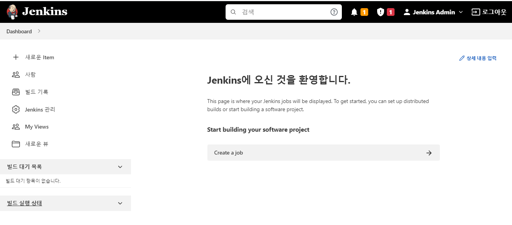512x225 pixels.
Task: Open the search help question icon
Action: click(x=334, y=12)
